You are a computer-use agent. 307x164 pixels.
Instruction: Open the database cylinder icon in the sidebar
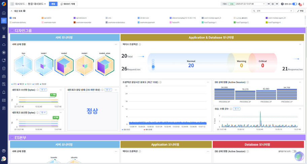(x=4, y=68)
